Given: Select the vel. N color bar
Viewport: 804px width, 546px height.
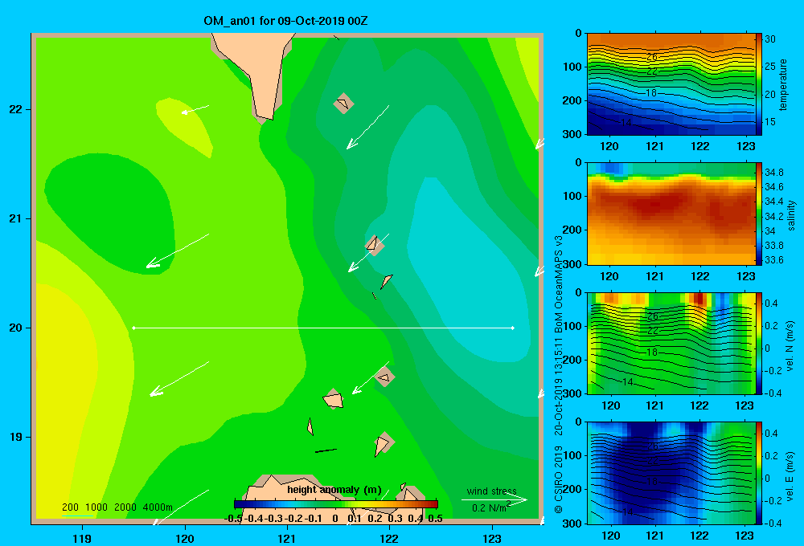Looking at the screenshot, I should tap(759, 343).
